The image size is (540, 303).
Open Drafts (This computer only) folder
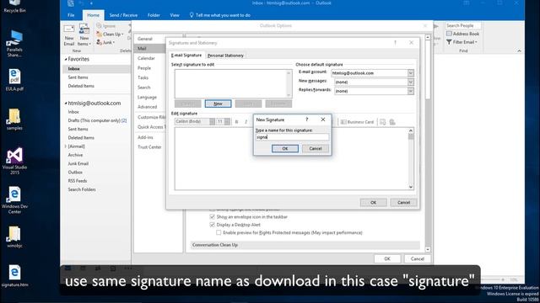(97, 120)
